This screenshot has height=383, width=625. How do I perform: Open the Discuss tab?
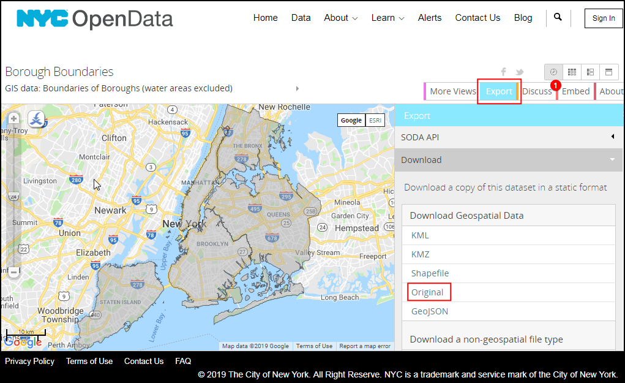coord(537,91)
